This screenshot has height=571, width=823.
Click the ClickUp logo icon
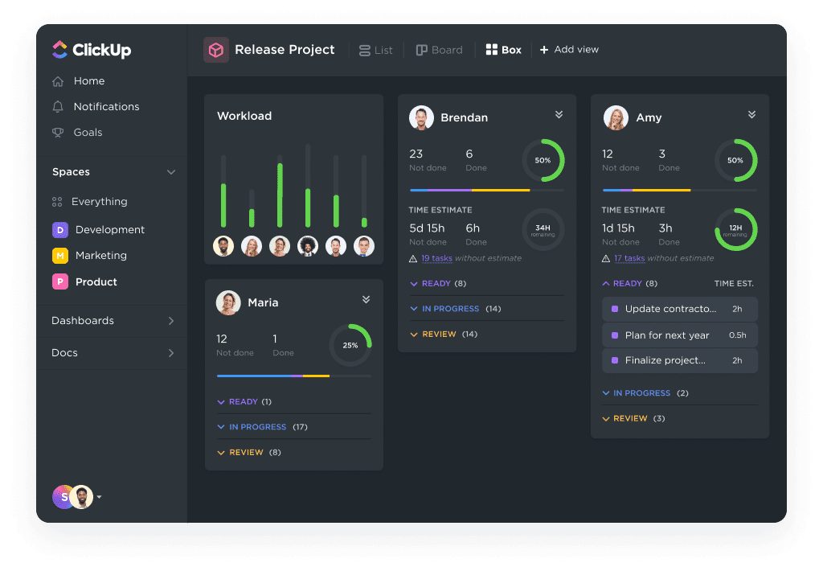61,49
